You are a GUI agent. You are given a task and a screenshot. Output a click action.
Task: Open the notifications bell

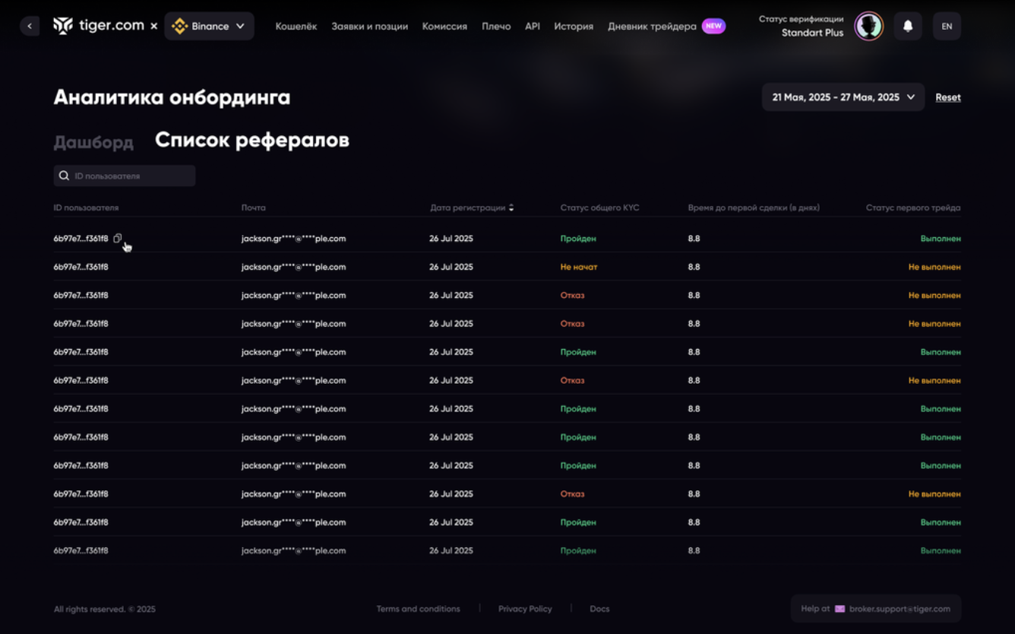(908, 26)
